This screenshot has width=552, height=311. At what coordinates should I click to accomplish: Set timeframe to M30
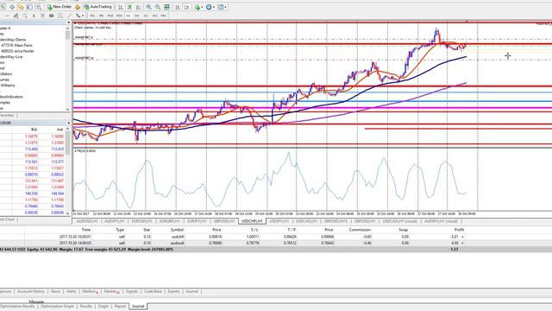click(119, 16)
